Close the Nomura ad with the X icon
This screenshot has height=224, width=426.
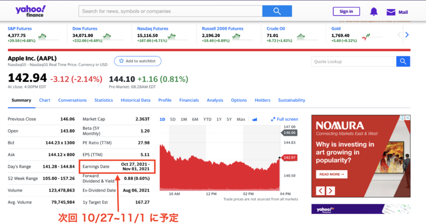pos(407,118)
